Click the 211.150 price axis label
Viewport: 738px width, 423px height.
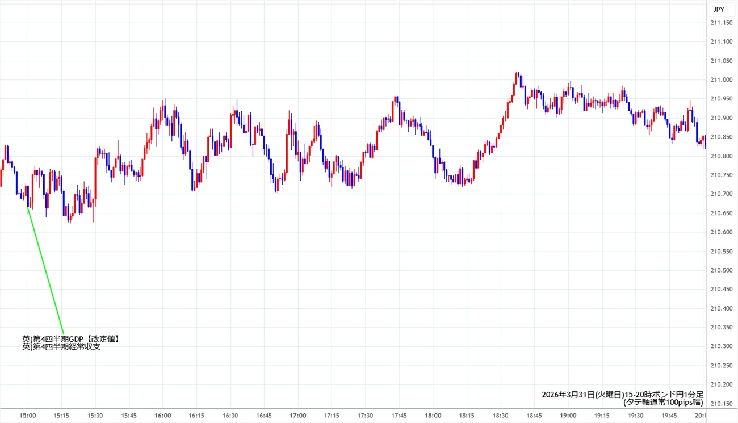click(x=721, y=23)
